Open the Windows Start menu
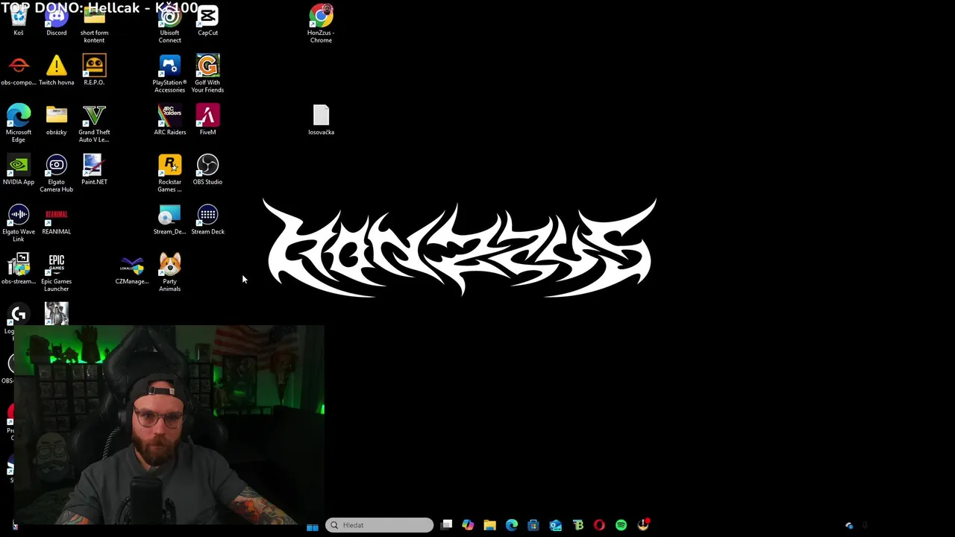 (x=313, y=526)
